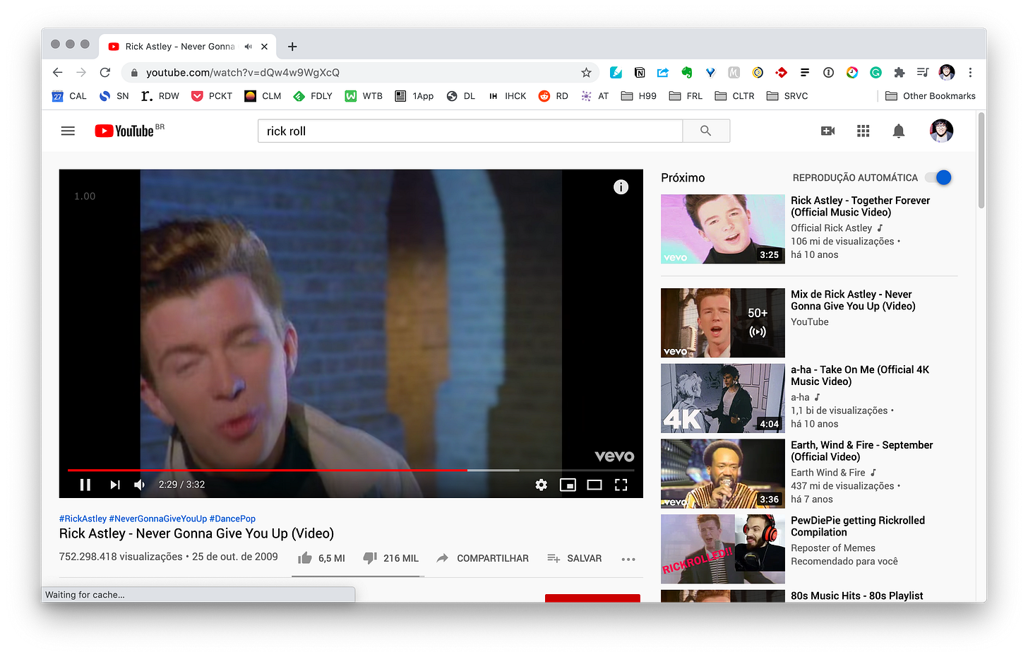Open the FDLY bookmark
Screen dimensions: 1028x657
pos(313,96)
